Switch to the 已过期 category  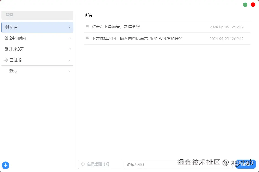click(17, 60)
